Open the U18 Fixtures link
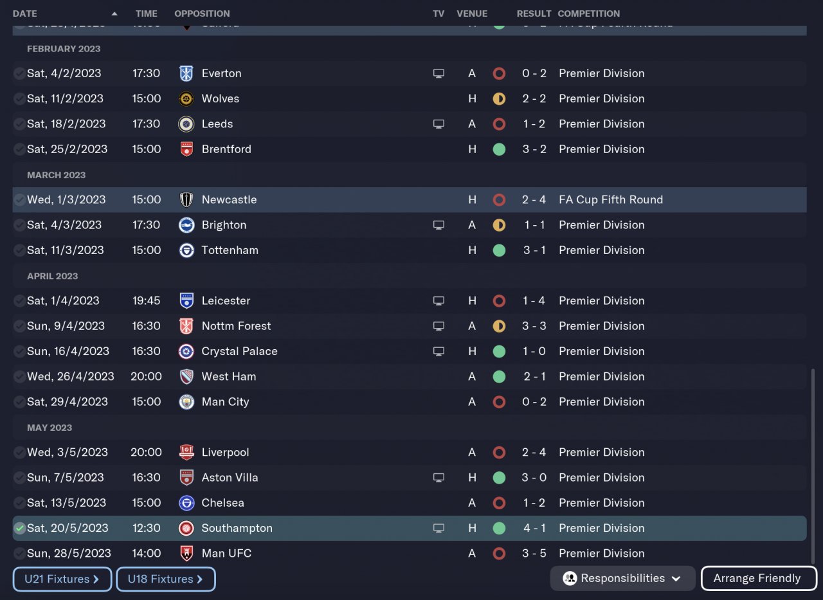Screen dimensions: 823x600 [x=165, y=579]
